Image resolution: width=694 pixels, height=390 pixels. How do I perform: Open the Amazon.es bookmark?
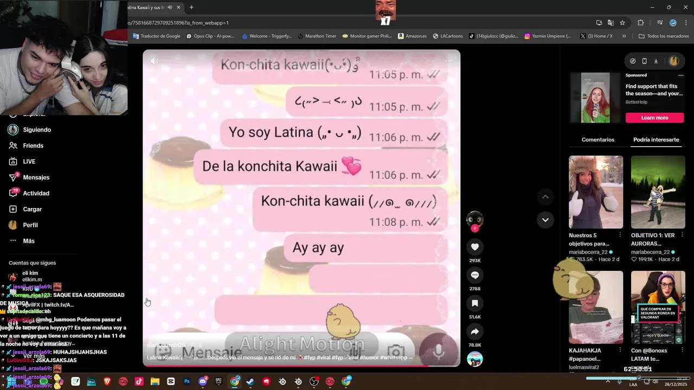coord(412,36)
